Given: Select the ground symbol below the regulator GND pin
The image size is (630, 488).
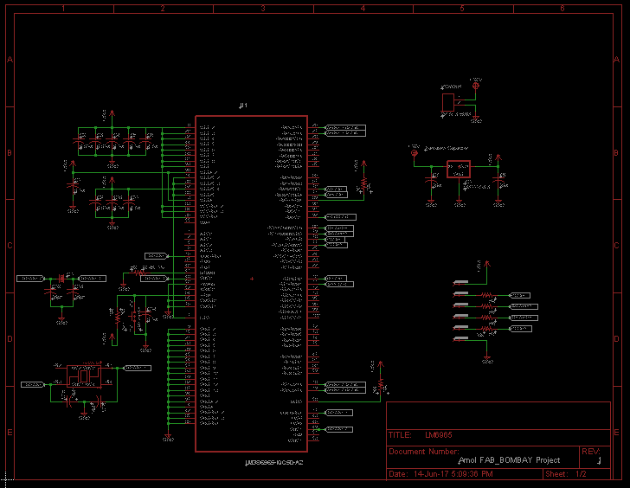Looking at the screenshot, I should (460, 202).
